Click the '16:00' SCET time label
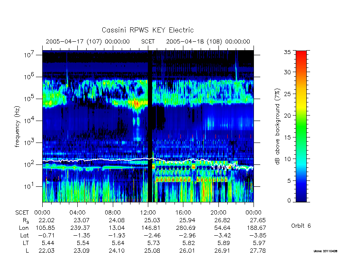The width and height of the screenshot is (338, 253). tap(183, 213)
